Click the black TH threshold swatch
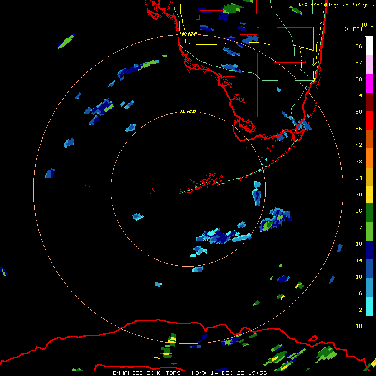The width and height of the screenshot is (376, 376). 369,325
